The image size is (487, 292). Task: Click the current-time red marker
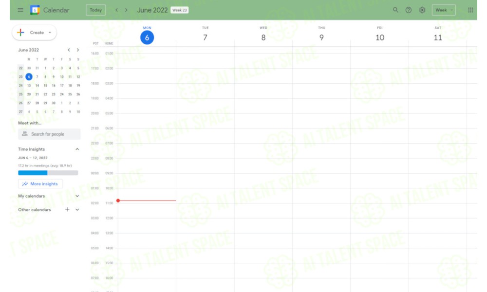pyautogui.click(x=118, y=201)
